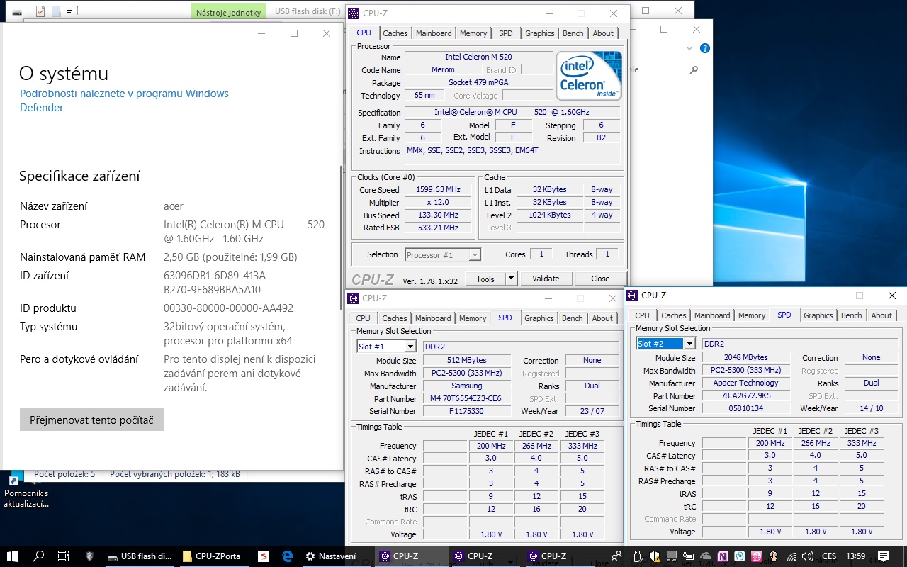Open OneDrive cloud tray icon

pyautogui.click(x=706, y=556)
